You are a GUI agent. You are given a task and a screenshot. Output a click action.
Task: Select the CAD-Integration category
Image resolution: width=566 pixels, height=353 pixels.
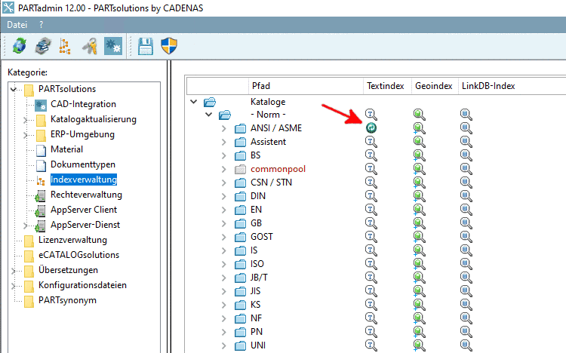coord(83,104)
